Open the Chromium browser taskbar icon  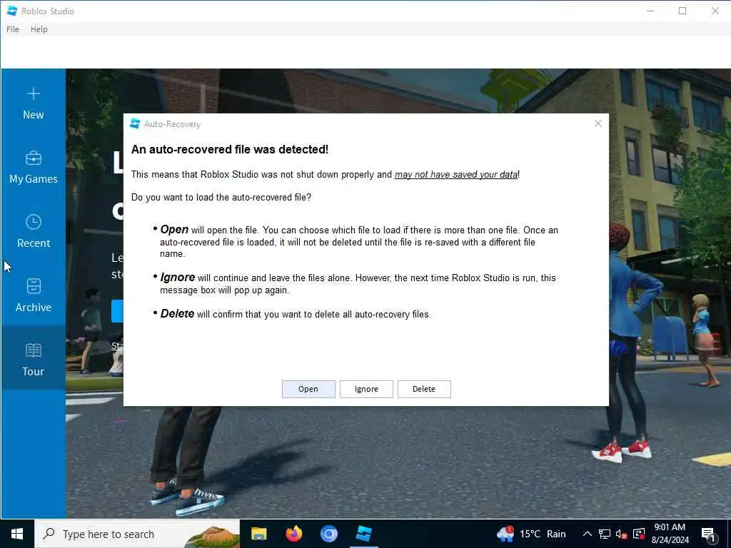coord(328,534)
